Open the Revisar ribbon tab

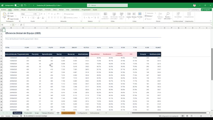point(61,10)
